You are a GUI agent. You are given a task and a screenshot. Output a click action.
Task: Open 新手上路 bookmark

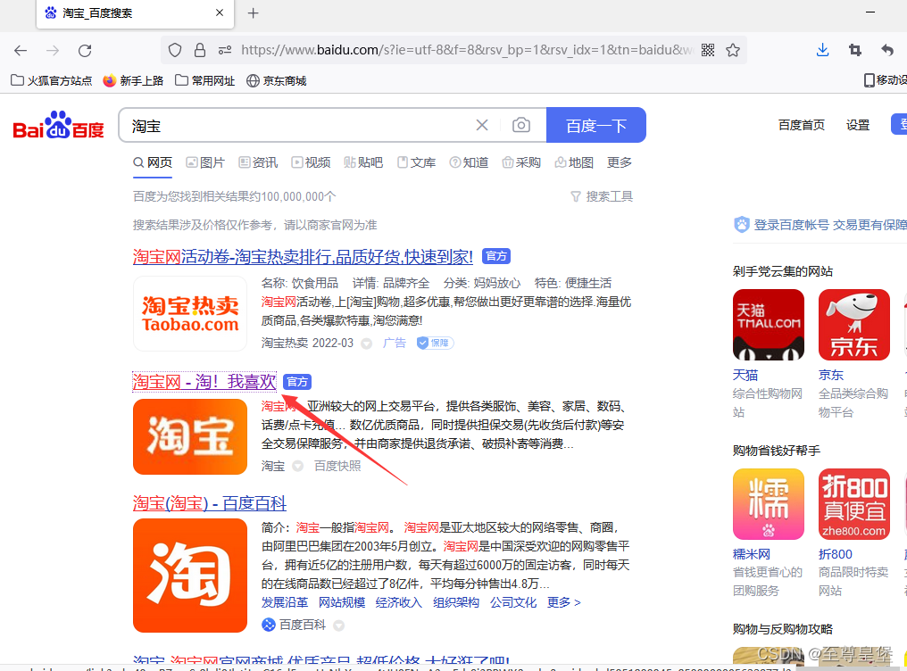click(133, 80)
